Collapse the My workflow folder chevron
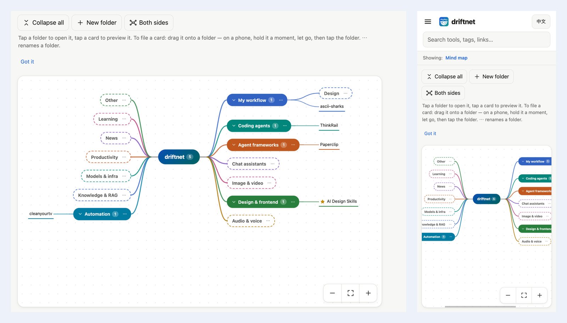 (234, 100)
